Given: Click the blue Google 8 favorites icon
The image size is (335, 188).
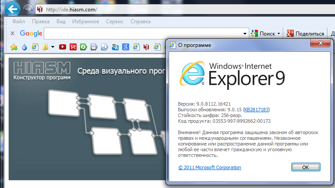Looking at the screenshot, I should (x=125, y=46).
